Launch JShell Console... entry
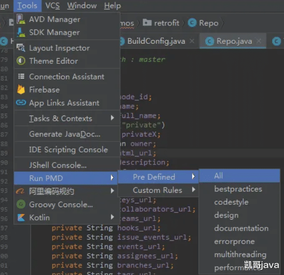The height and width of the screenshot is (275, 284). 67,165
